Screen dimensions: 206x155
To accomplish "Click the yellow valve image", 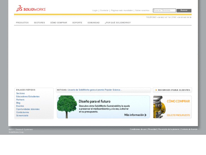I will click(x=159, y=107).
